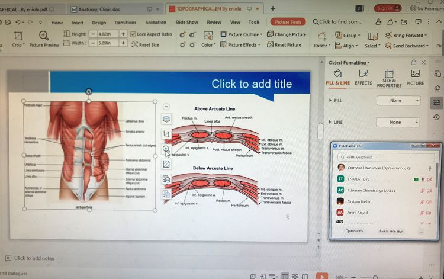Screen dimensions: 444x279
Task: Start the slide show with play button
Action: [321, 276]
